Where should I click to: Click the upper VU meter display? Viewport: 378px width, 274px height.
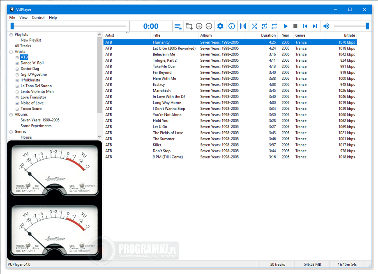coord(55,170)
